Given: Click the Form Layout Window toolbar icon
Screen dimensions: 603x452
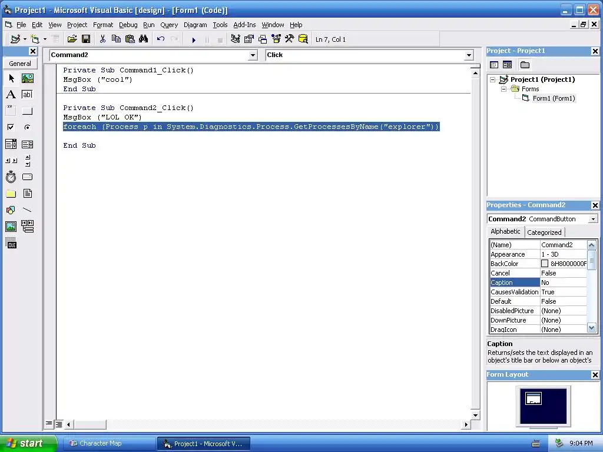Looking at the screenshot, I should 263,39.
